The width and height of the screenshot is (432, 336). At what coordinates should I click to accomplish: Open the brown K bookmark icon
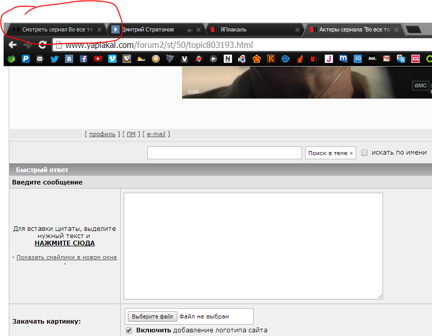pos(271,59)
